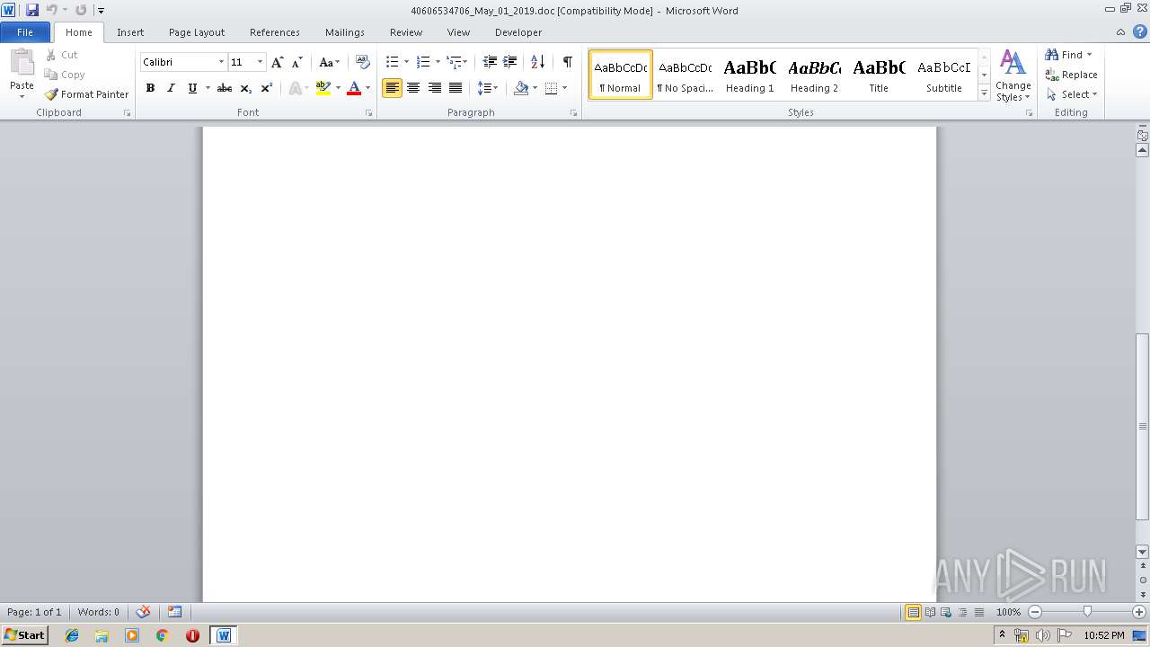Switch to the References tab
Image resolution: width=1150 pixels, height=647 pixels.
[275, 32]
